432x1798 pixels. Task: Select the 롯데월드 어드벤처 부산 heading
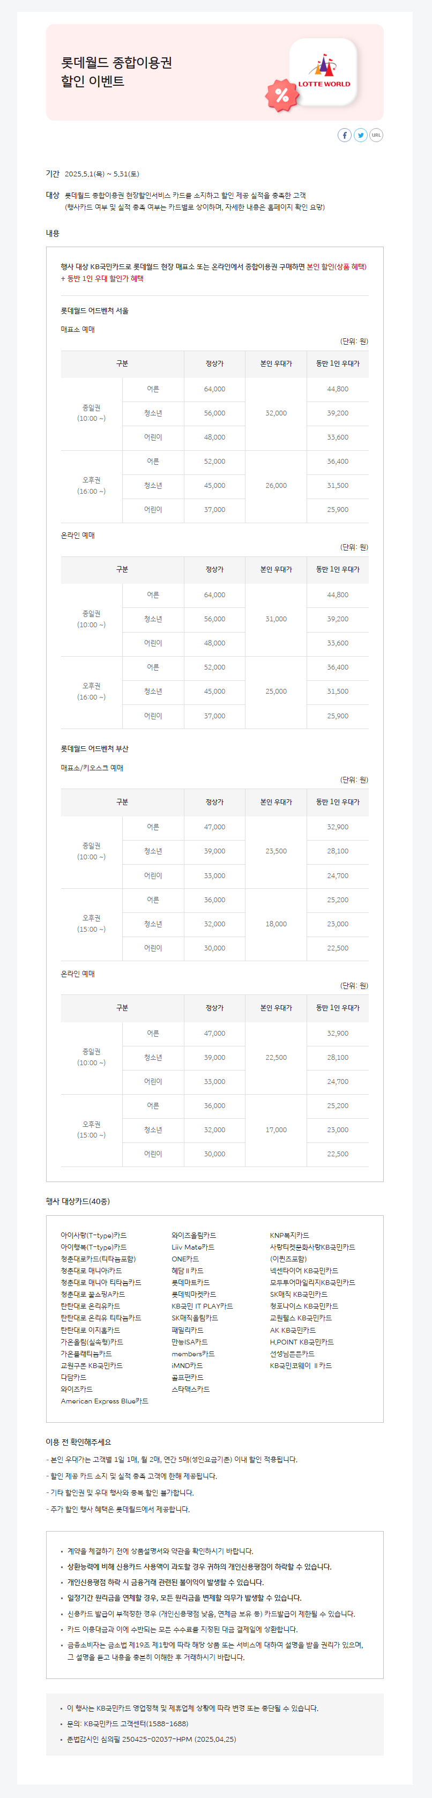point(94,748)
